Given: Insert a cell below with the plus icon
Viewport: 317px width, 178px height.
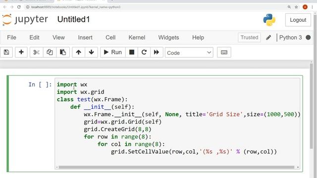Looking at the screenshot, I should pyautogui.click(x=21, y=52).
